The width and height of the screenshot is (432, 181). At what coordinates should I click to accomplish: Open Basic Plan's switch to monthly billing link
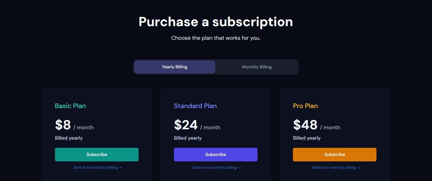[96, 168]
